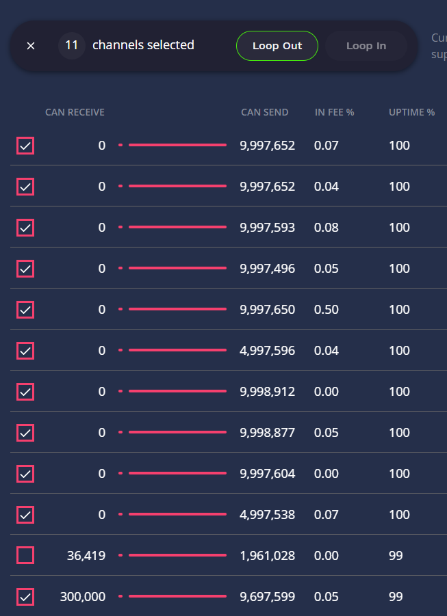This screenshot has height=616, width=447.
Task: Uncheck the channel sending 9,997,604
Action: tap(25, 473)
